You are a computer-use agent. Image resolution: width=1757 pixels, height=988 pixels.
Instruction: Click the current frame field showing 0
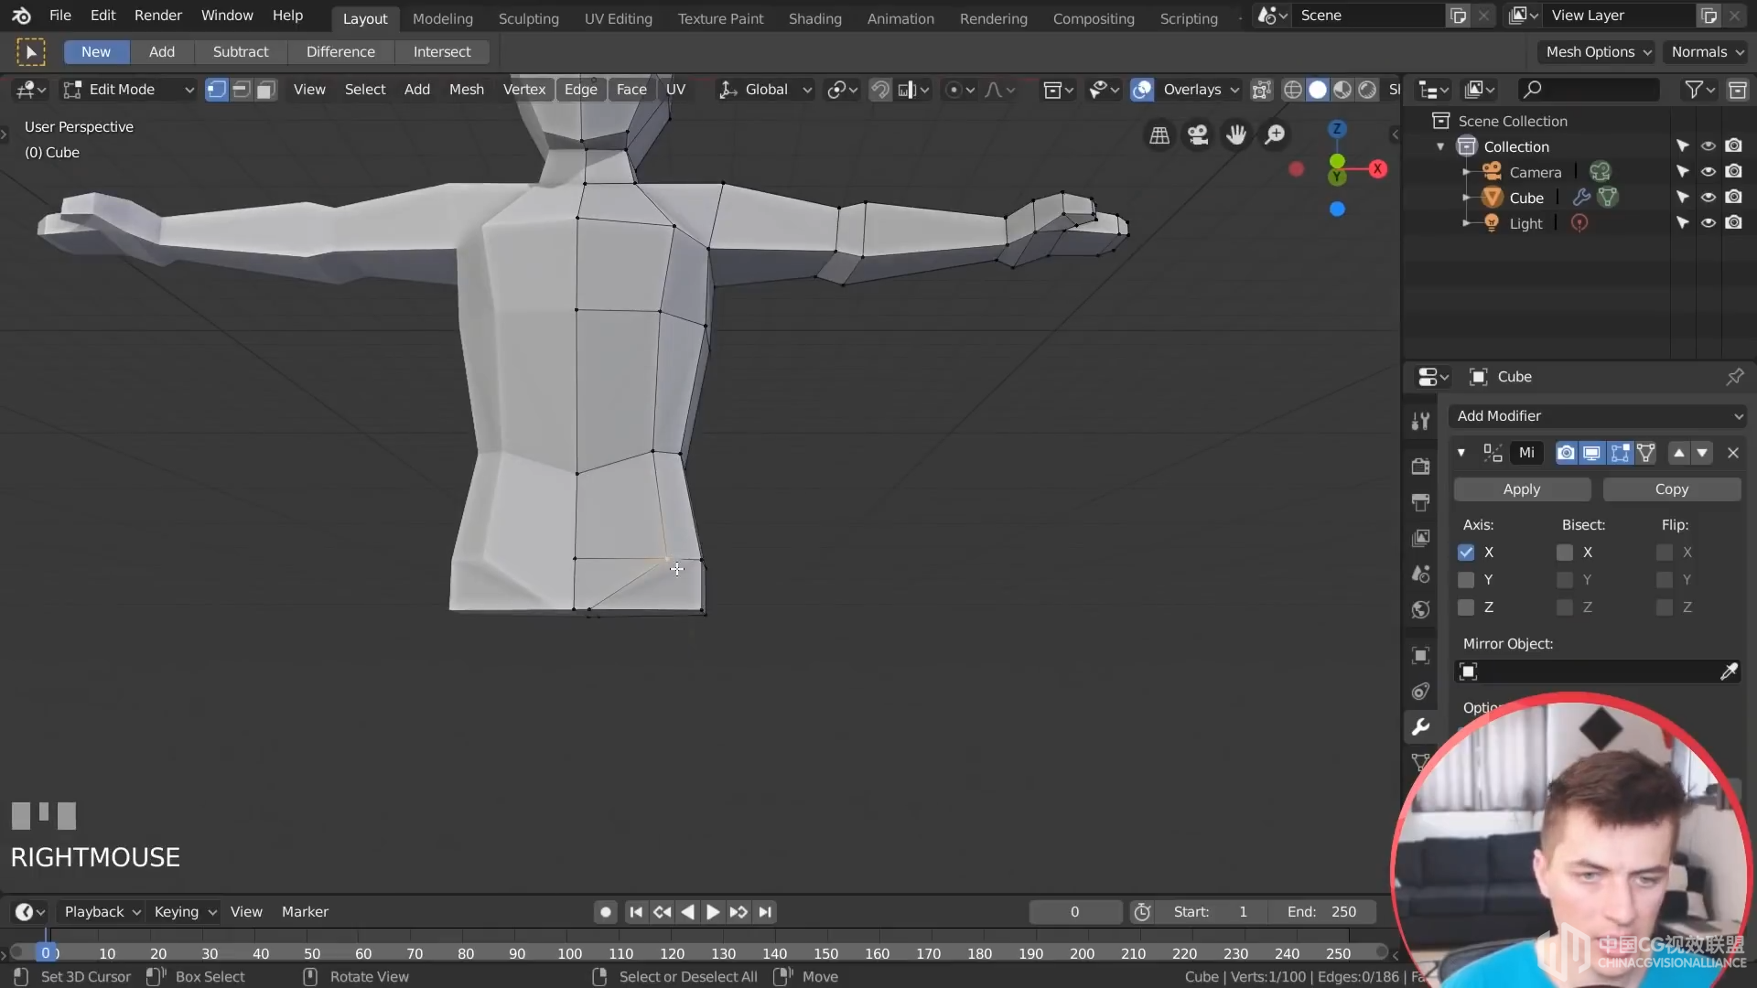click(x=1075, y=912)
